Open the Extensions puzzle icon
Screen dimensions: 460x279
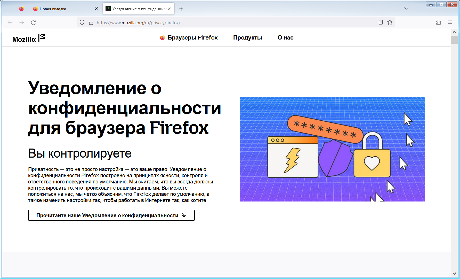(438, 22)
